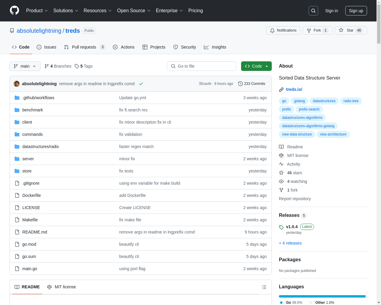Viewport: 381px width, 305px height.
Task: Focus the Go to file search field
Action: [202, 66]
